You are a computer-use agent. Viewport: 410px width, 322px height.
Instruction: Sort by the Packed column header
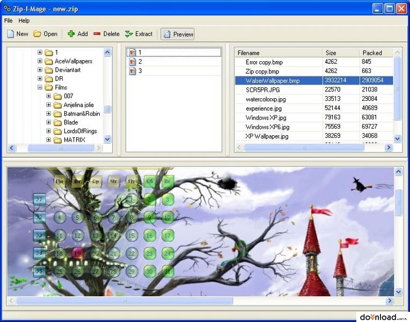pos(376,53)
